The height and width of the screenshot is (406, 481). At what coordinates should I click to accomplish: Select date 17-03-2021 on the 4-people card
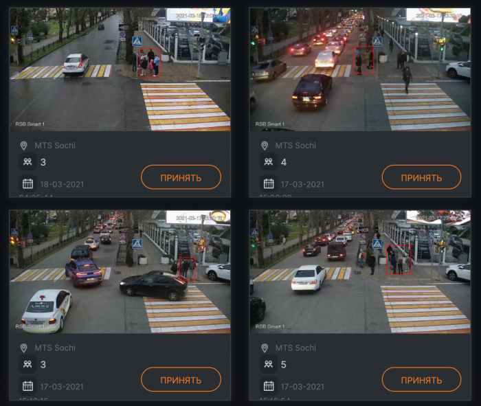coord(302,184)
